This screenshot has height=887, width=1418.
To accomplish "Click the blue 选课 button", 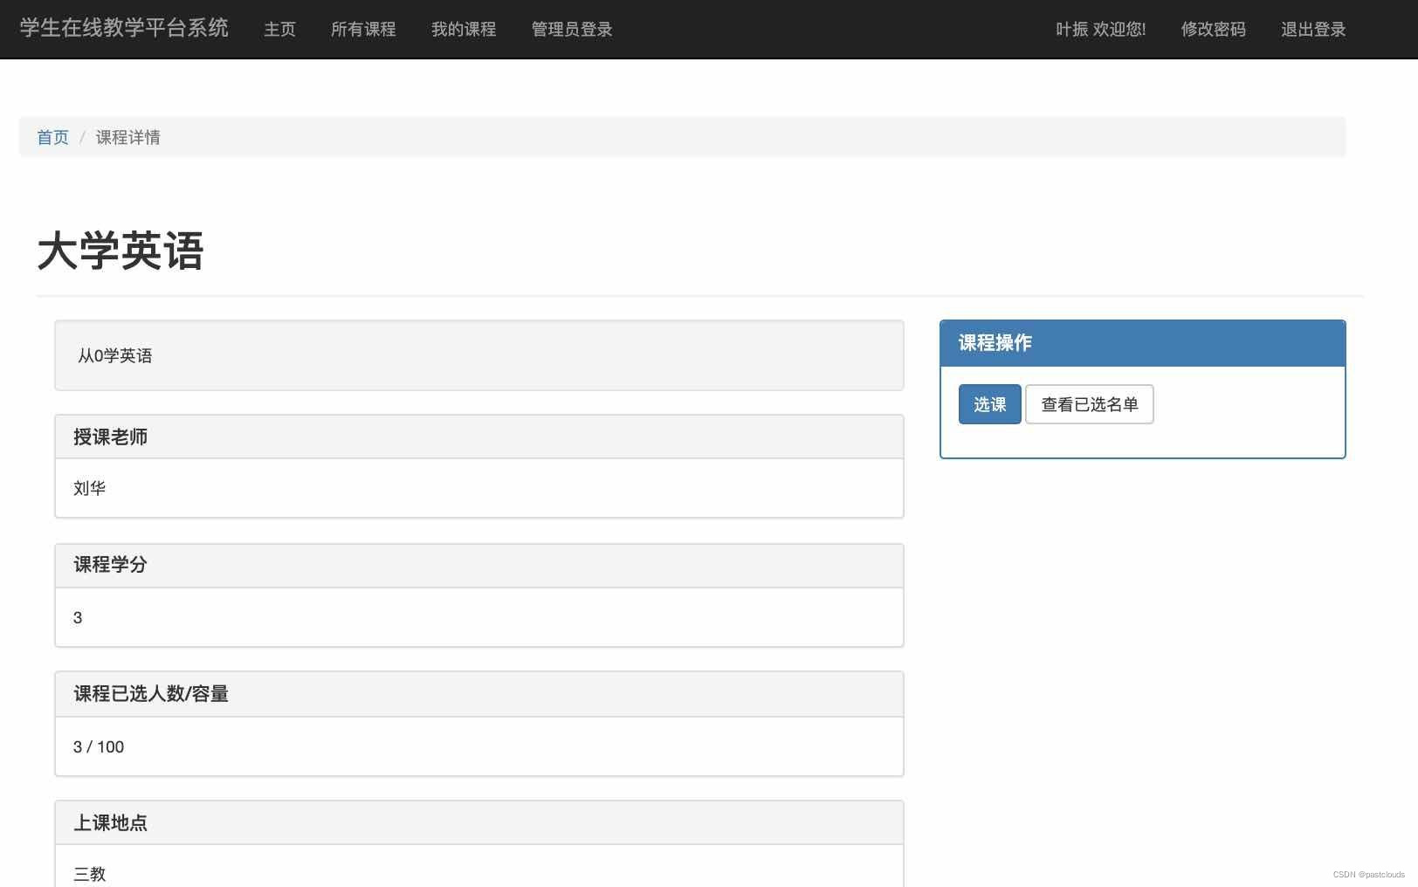I will [989, 404].
